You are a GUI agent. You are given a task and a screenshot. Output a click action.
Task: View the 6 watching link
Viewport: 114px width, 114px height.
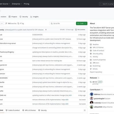point(96,66)
